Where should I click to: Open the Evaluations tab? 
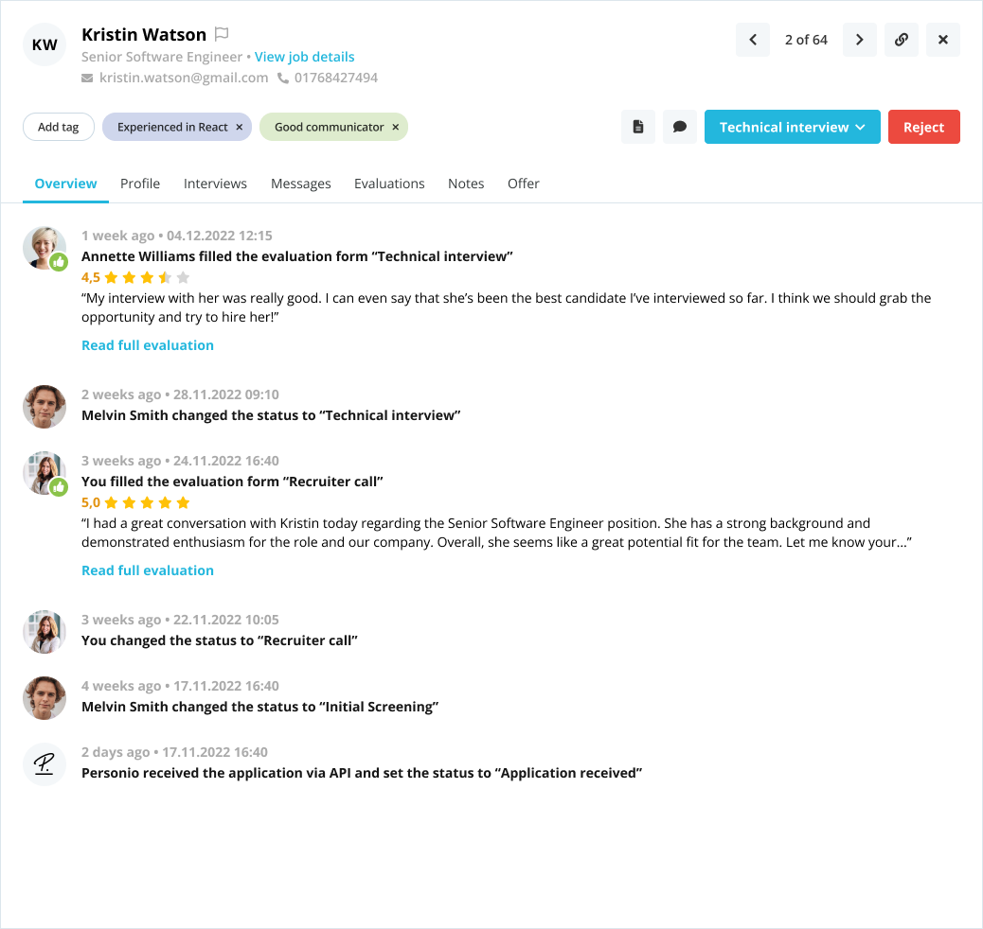[x=389, y=184]
